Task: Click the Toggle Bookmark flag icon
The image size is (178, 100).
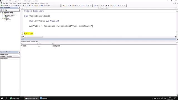Action: click(x=118, y=6)
